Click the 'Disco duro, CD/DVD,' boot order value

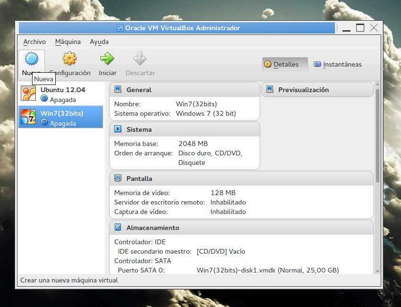[210, 153]
